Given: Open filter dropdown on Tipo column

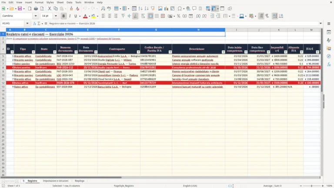Looking at the screenshot, I should 33,52.
